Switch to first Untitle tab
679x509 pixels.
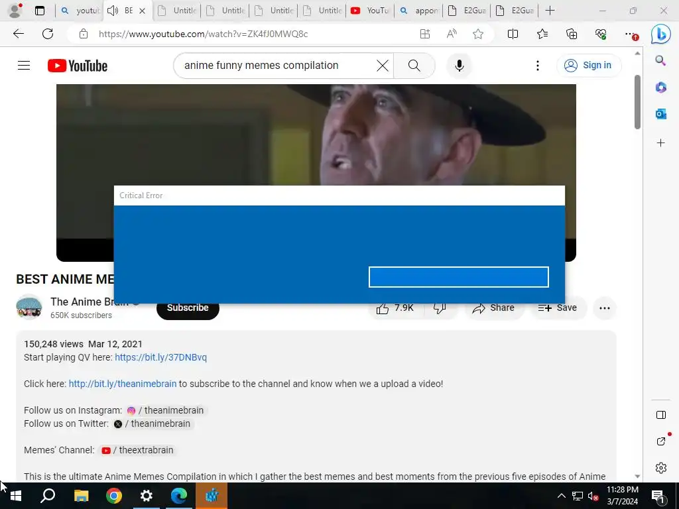(177, 11)
